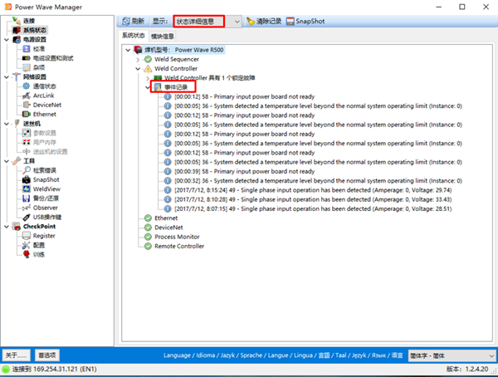Open the ArcLink page
The width and height of the screenshot is (498, 377).
point(43,95)
